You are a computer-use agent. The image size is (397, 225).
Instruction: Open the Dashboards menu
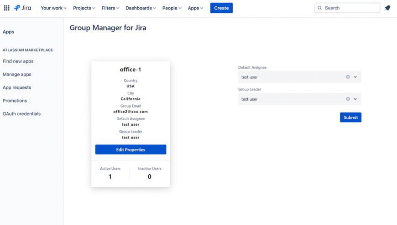(x=141, y=8)
